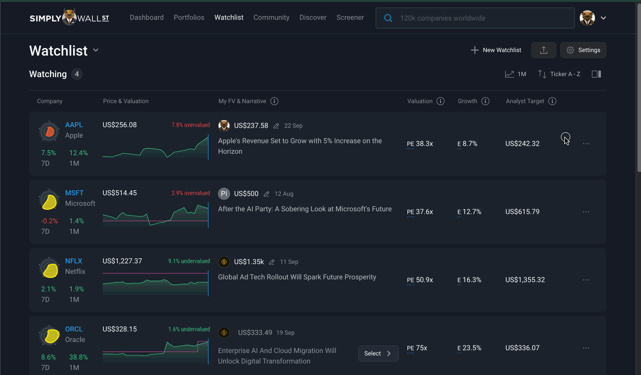Click the 9.1% undervalued label
641x375 pixels.
click(x=189, y=261)
